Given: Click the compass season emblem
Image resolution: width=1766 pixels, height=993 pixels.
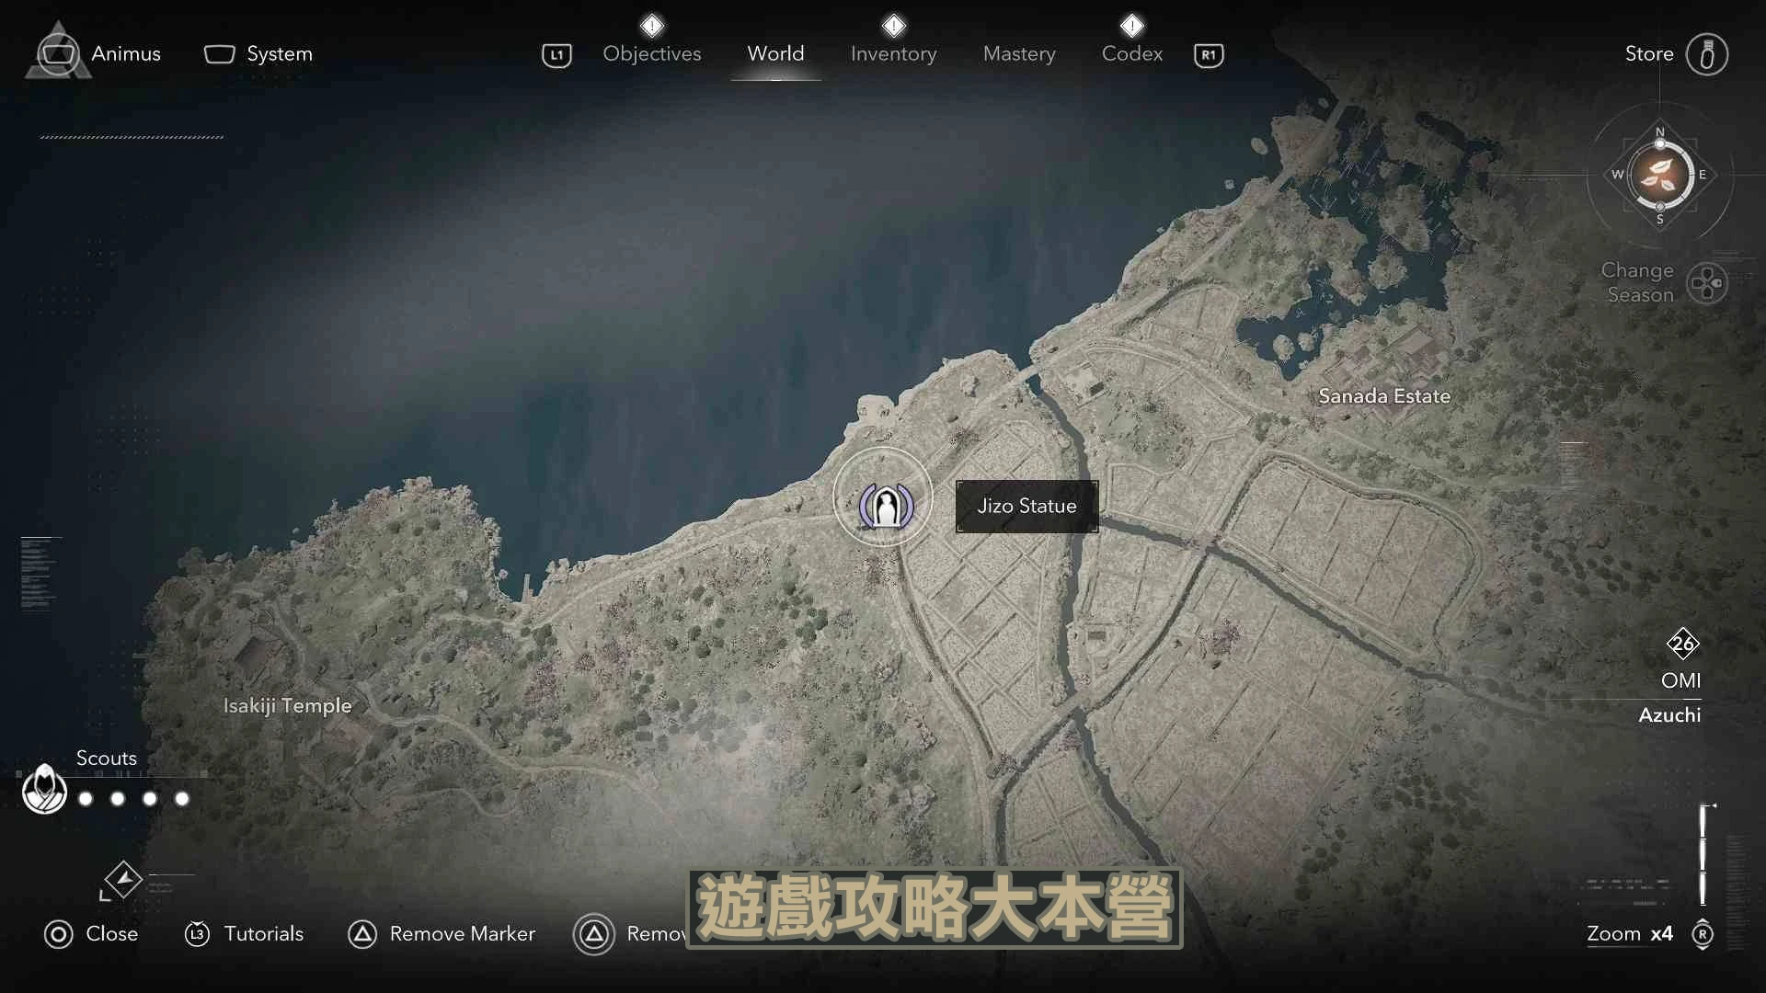Looking at the screenshot, I should point(1660,175).
